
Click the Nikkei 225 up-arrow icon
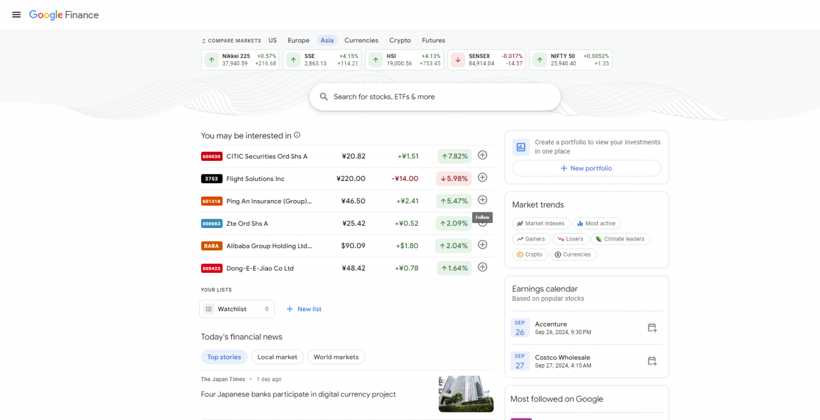coord(212,60)
